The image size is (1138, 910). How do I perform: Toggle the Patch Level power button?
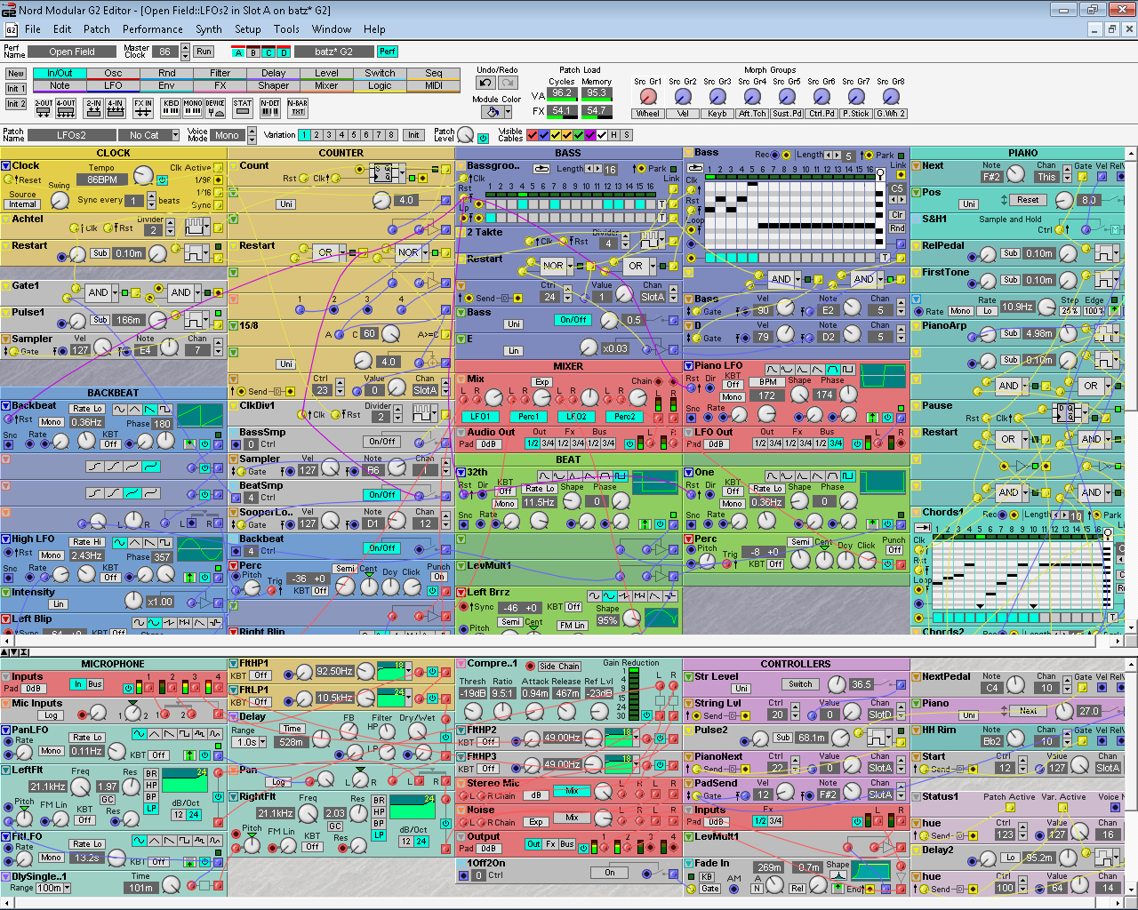click(x=483, y=139)
